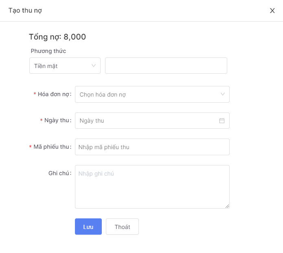Click the Tổng nợ: 8,000 text
283x253 pixels.
[57, 37]
